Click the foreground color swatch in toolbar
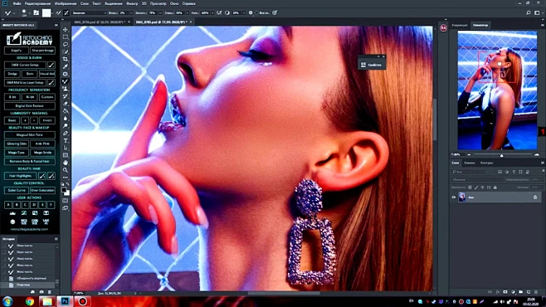This screenshot has width=546, height=307. coord(64,190)
